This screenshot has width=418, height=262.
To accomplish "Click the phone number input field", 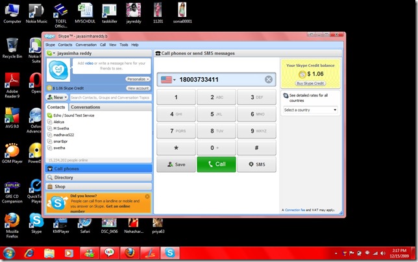I will point(216,79).
